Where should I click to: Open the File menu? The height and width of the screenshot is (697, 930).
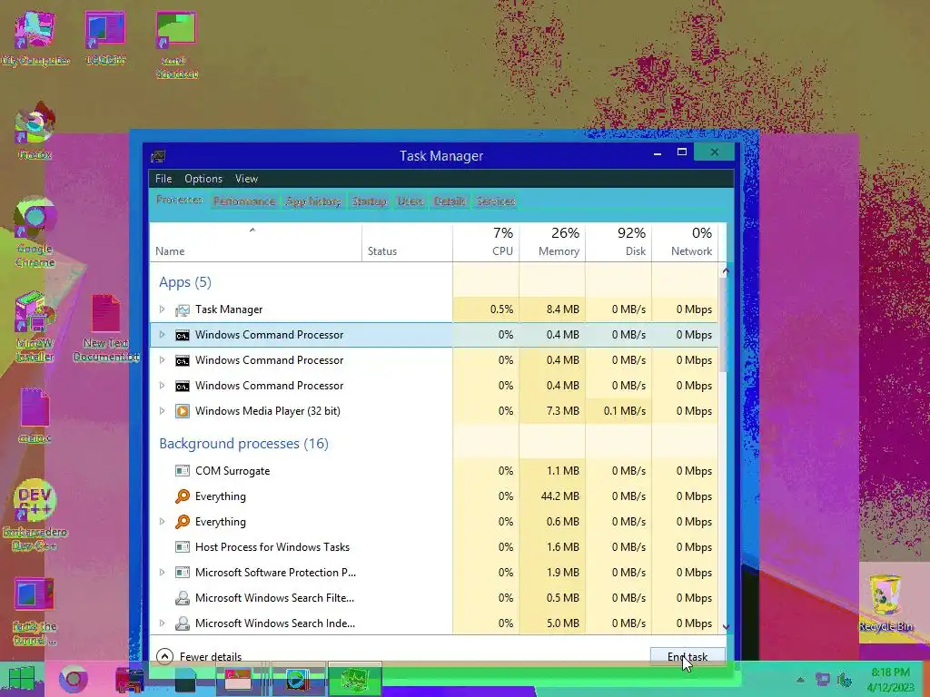click(163, 179)
